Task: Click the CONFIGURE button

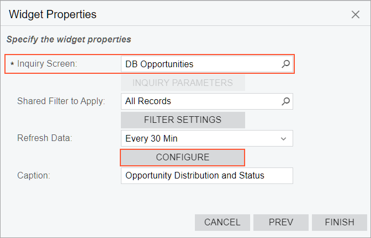Action: tap(183, 157)
